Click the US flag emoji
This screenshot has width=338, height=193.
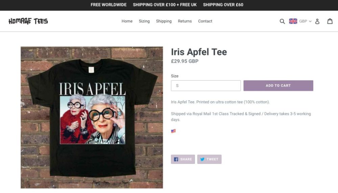173,131
